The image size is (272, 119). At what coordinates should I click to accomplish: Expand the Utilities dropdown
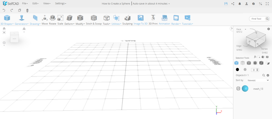(116, 24)
